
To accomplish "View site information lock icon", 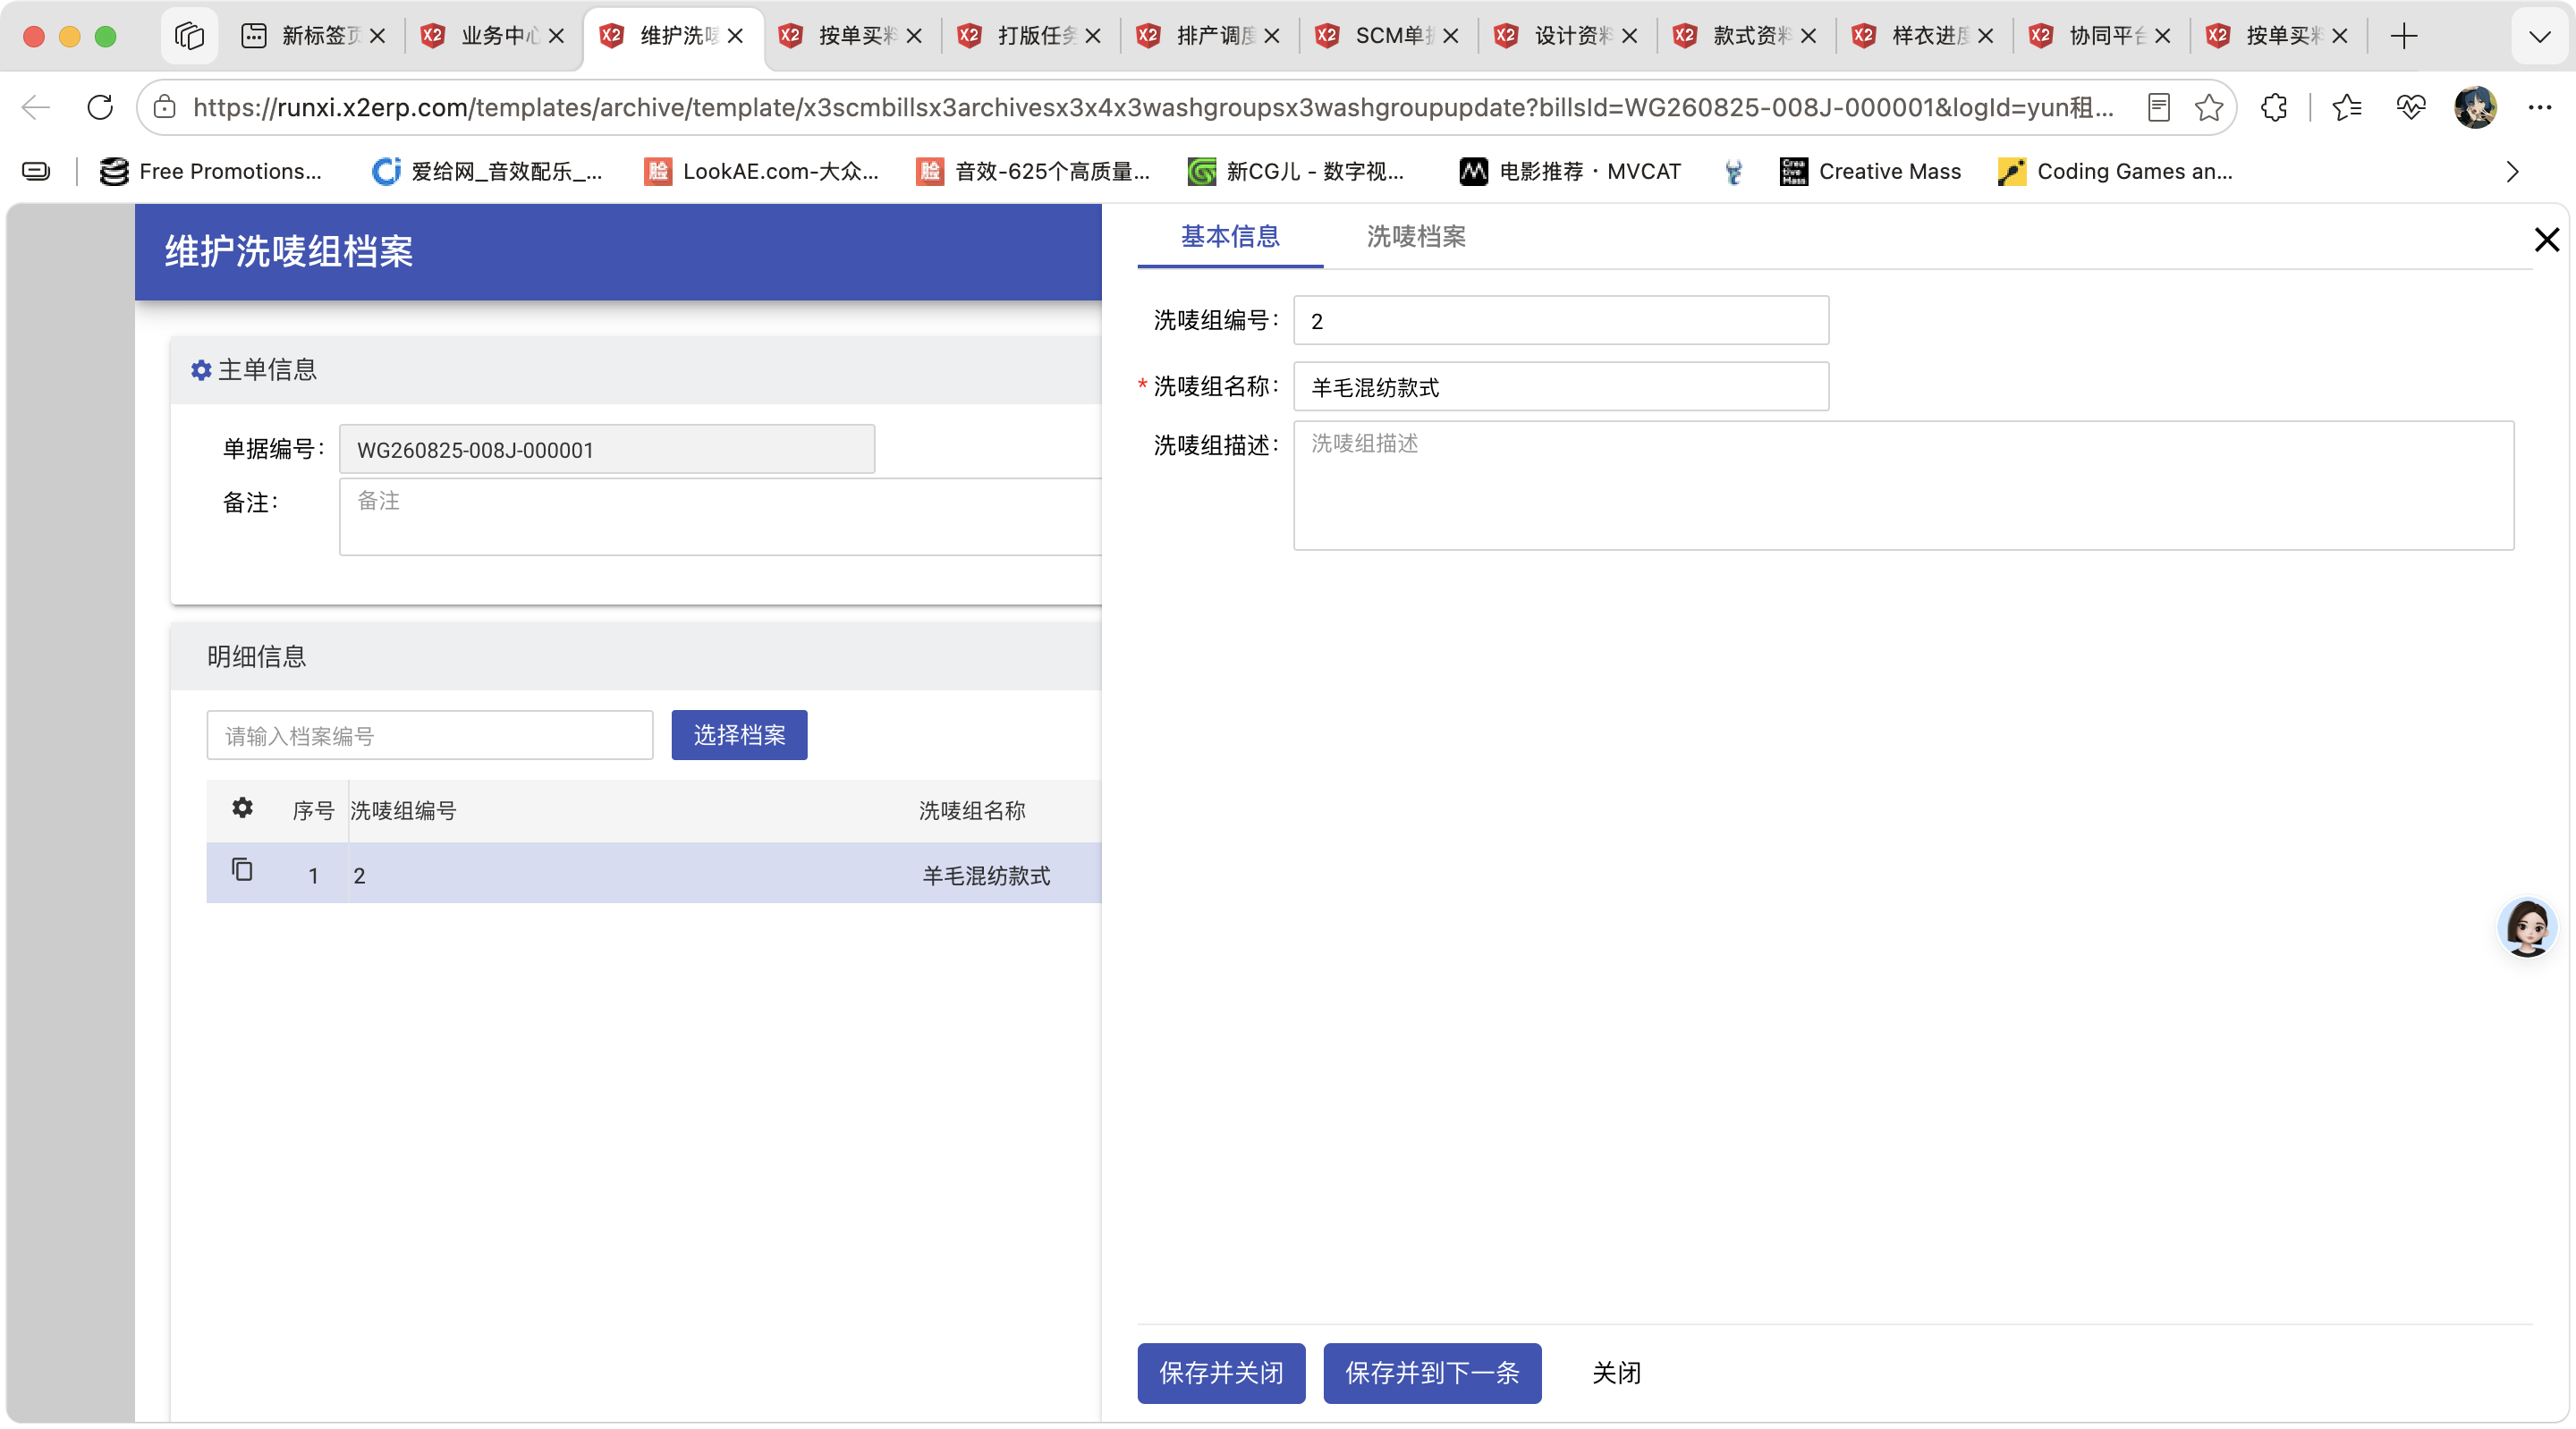I will (165, 107).
